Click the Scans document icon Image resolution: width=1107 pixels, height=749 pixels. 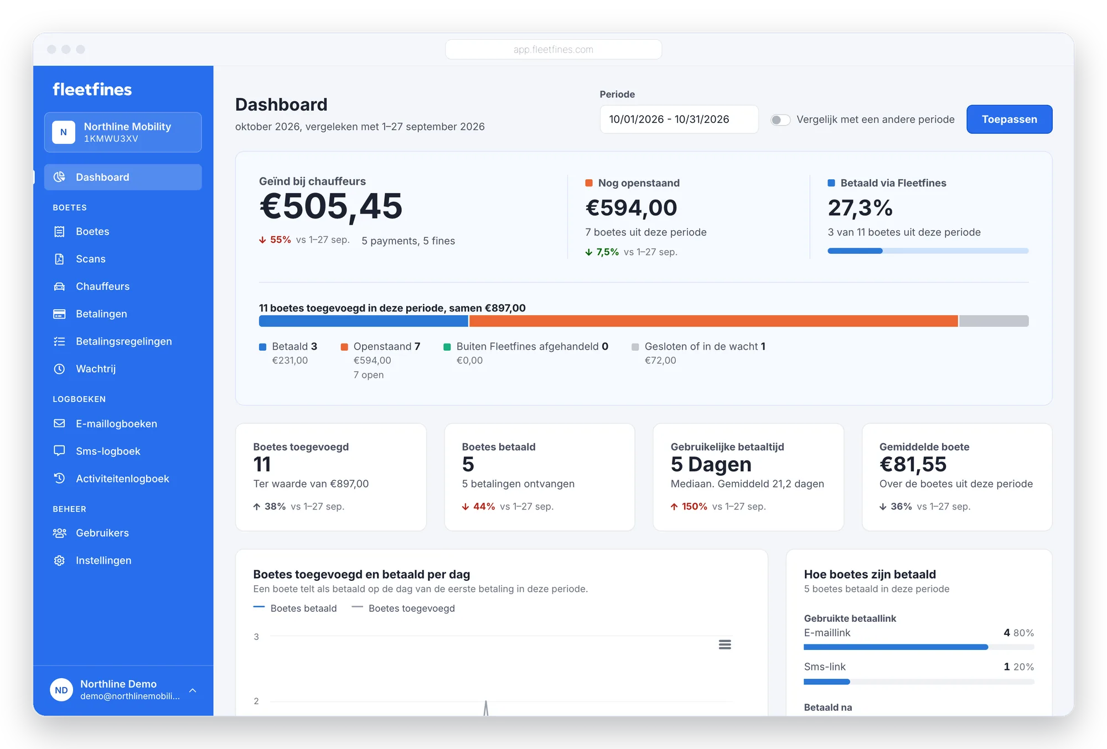click(59, 259)
